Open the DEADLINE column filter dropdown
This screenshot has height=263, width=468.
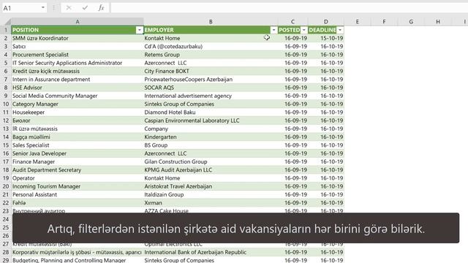point(340,30)
